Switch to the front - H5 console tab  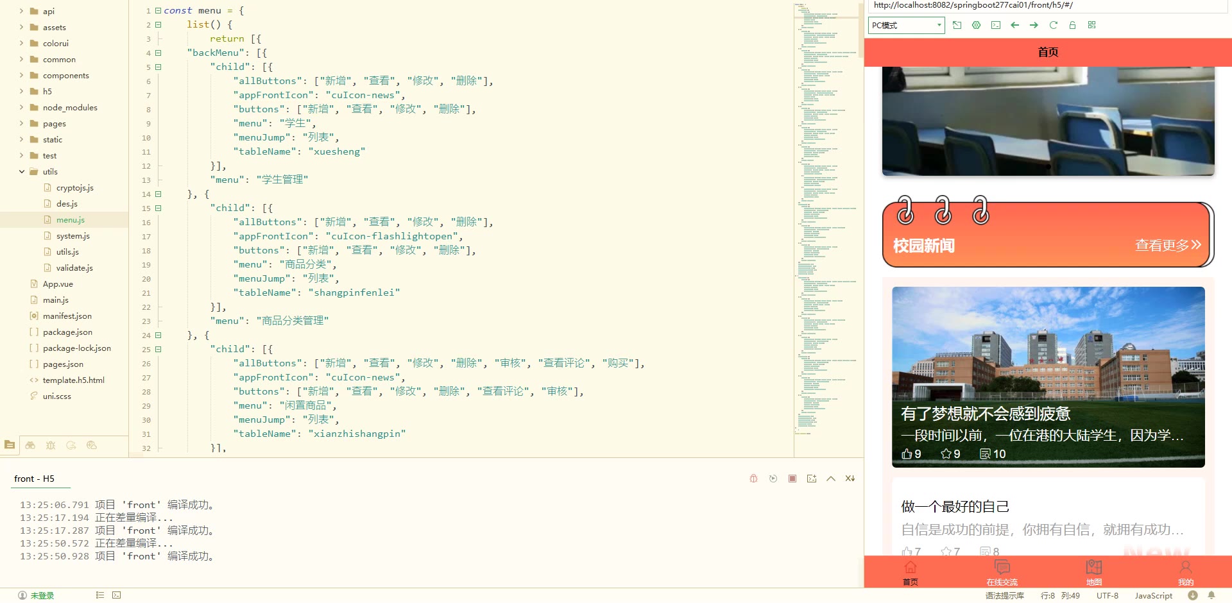[35, 479]
